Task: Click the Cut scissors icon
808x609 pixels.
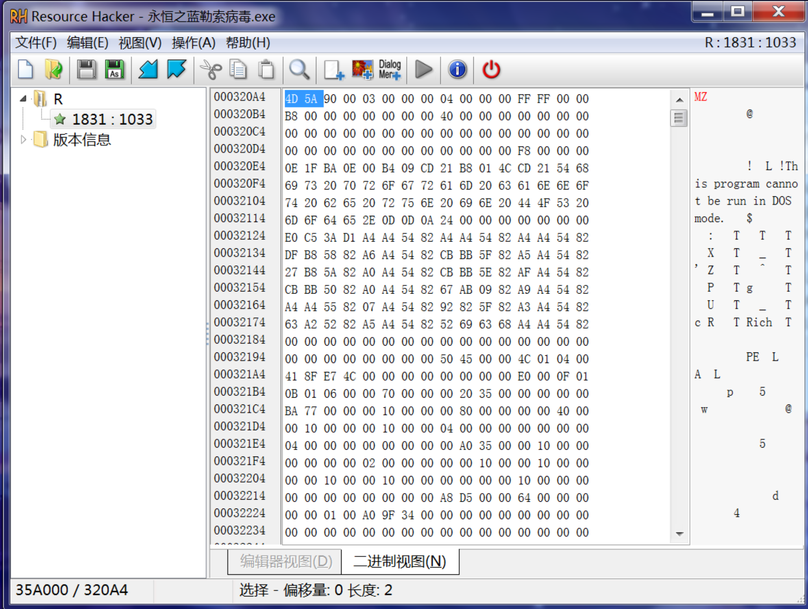Action: (211, 70)
